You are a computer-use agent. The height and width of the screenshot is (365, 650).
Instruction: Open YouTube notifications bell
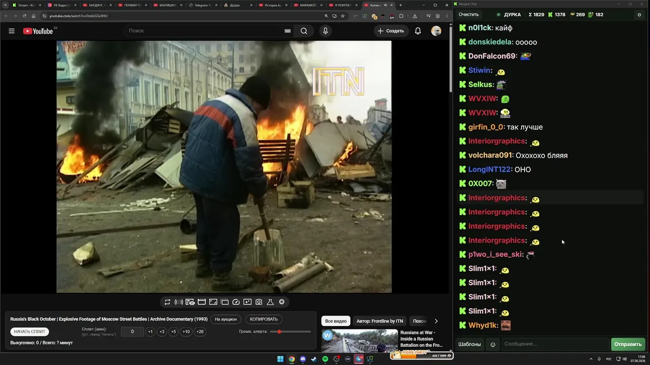(x=418, y=31)
